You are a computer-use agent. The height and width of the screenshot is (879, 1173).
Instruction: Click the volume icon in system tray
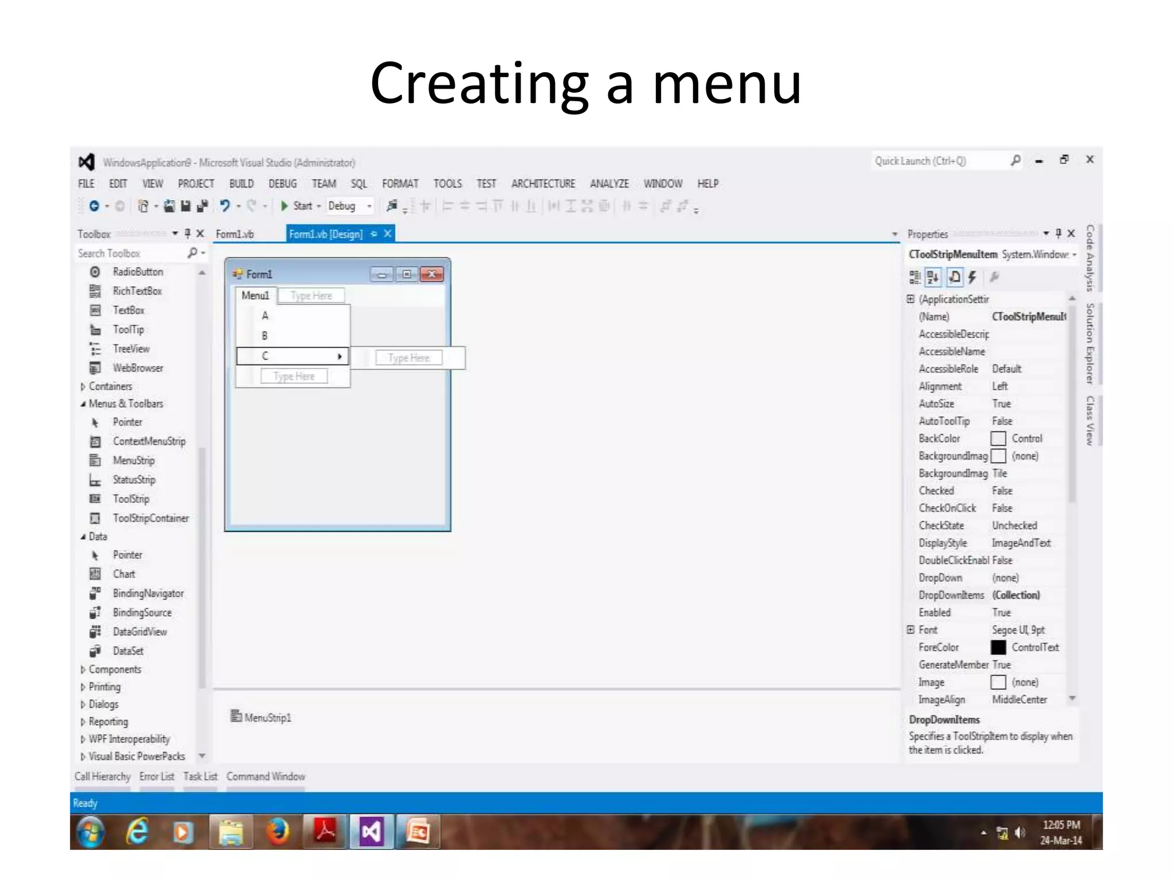click(x=1020, y=833)
